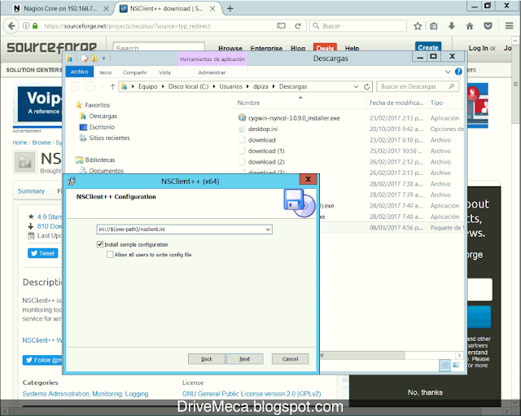Click Firefox back arrow button
The height and width of the screenshot is (416, 521).
[x=11, y=26]
